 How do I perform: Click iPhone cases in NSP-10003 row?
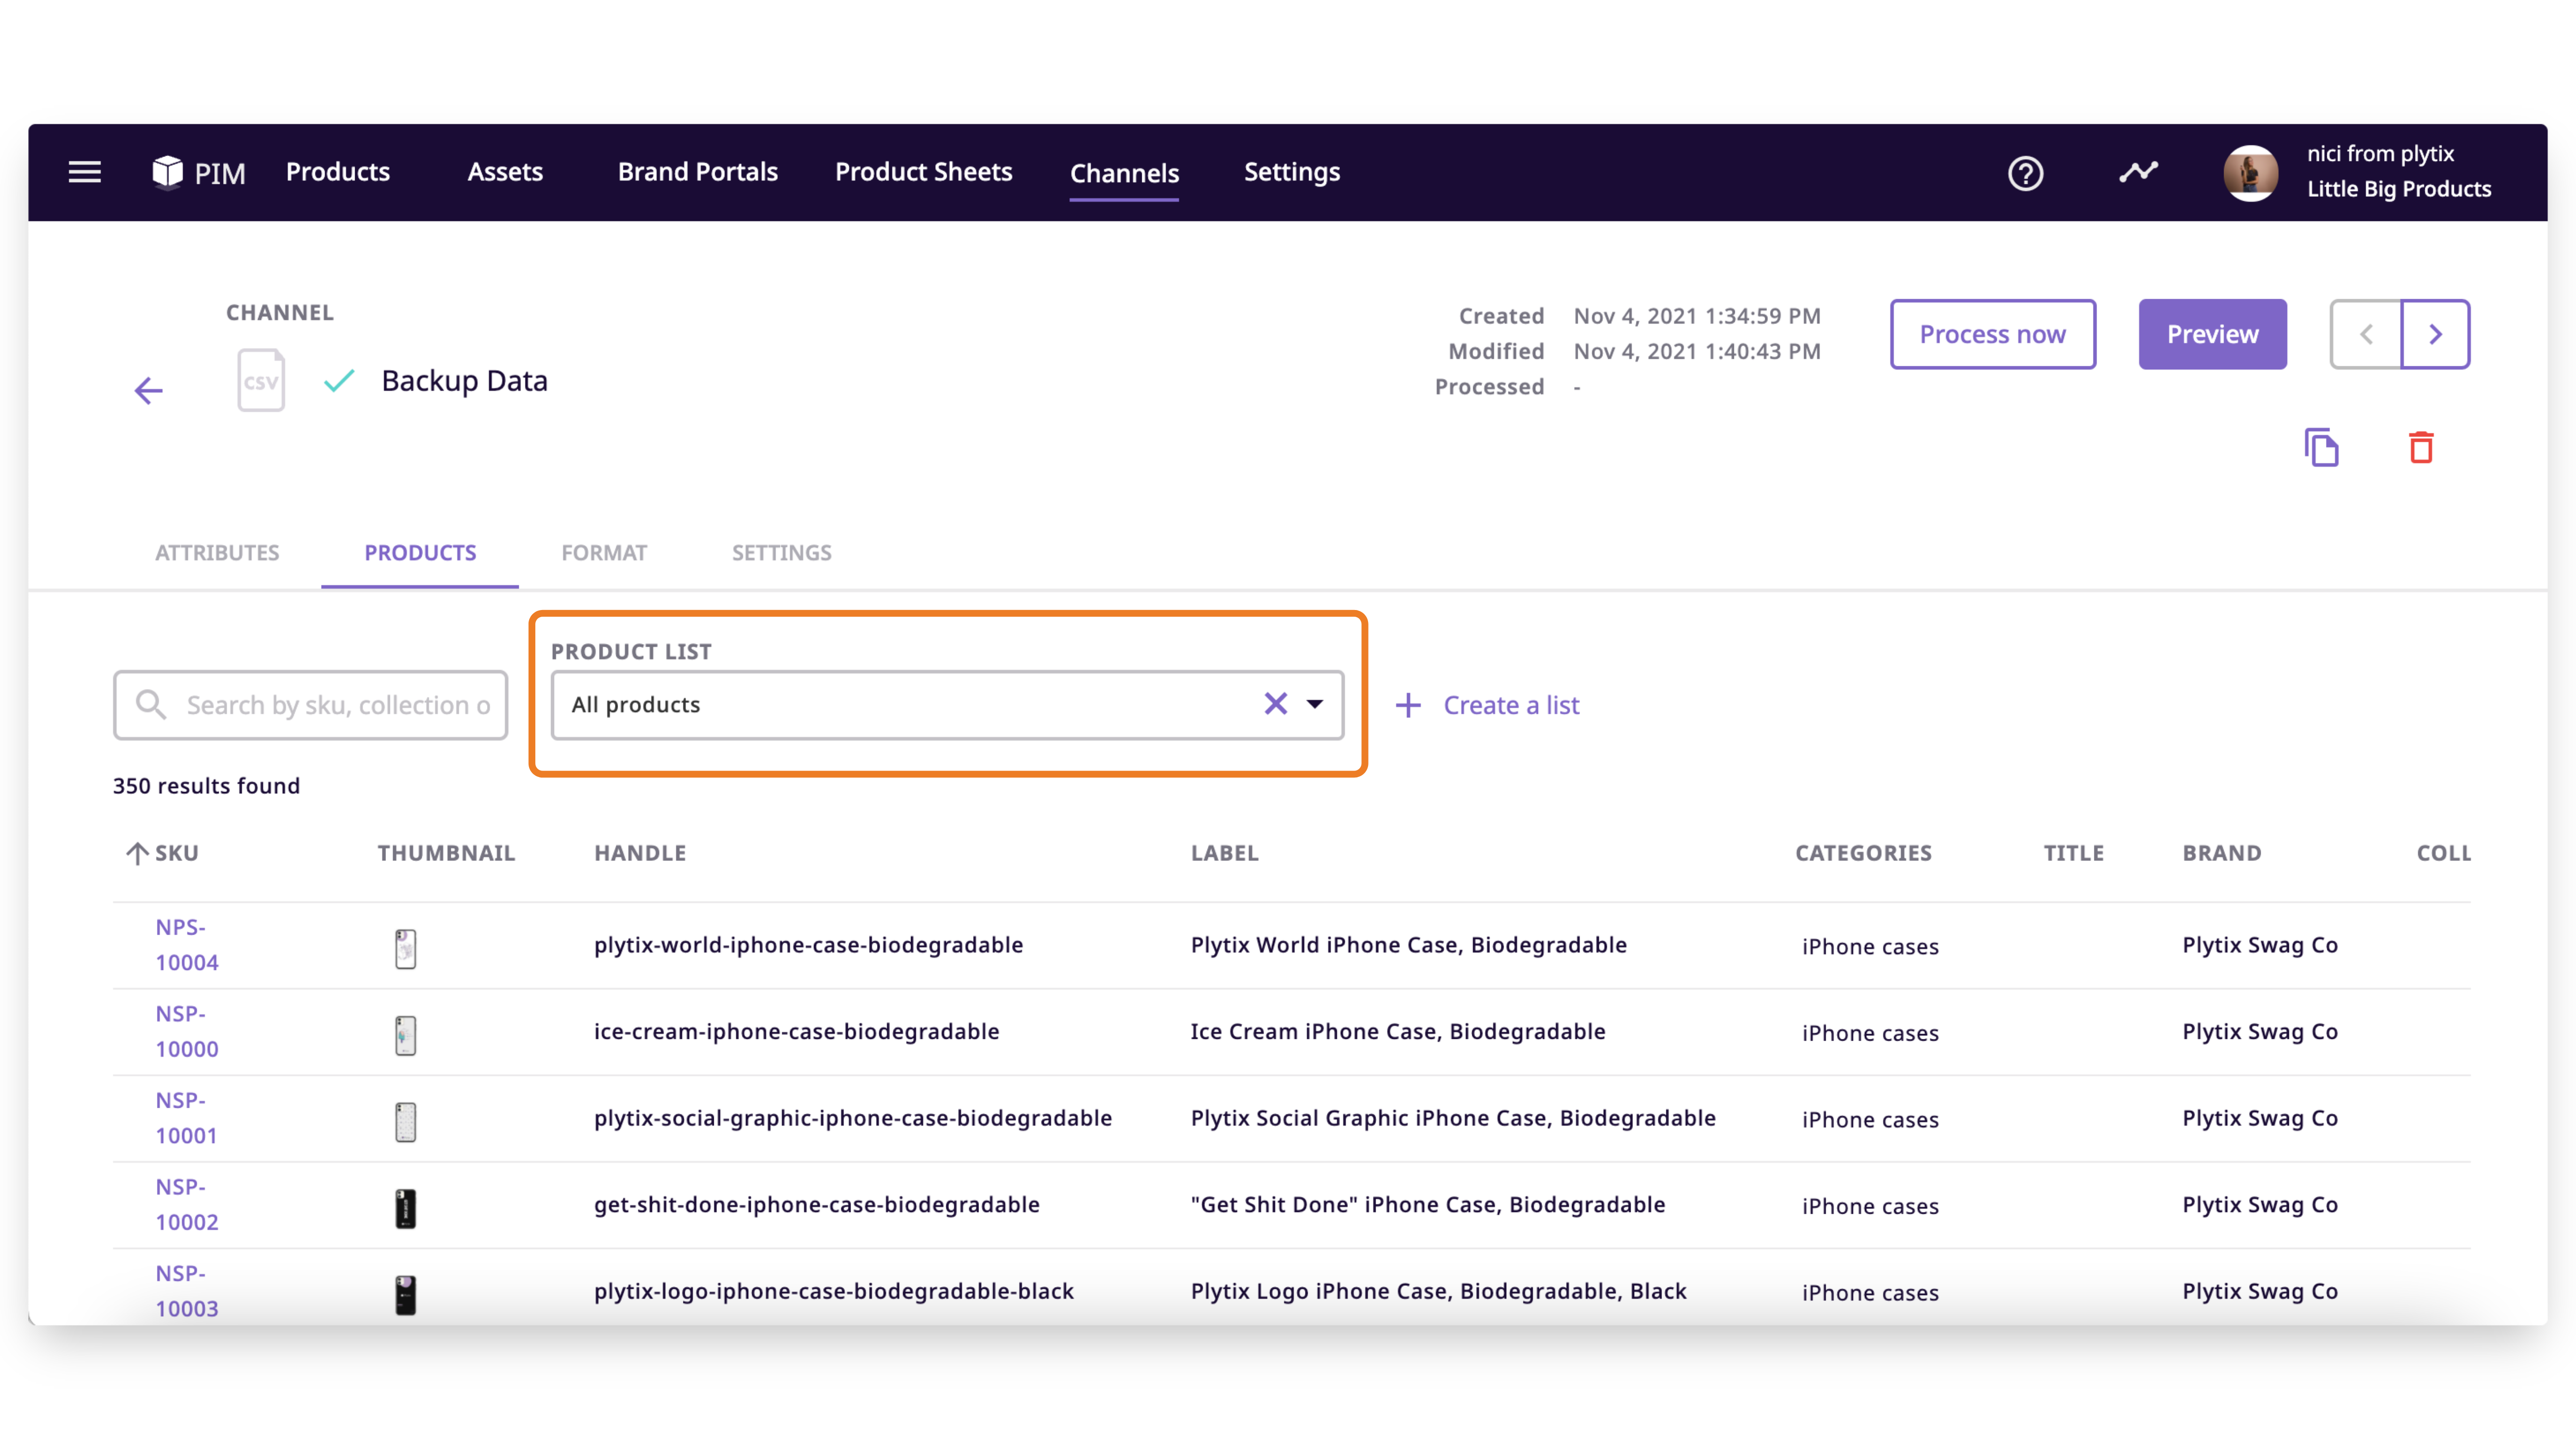1870,1292
